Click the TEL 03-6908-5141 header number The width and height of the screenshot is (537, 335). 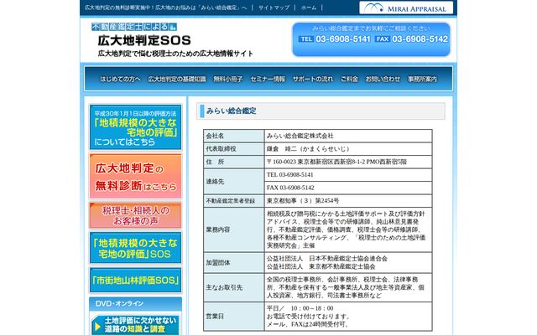[x=334, y=39]
